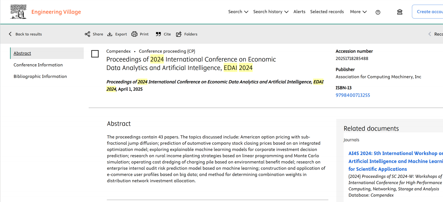443x202 pixels.
Task: Open Selected records
Action: [x=327, y=12]
